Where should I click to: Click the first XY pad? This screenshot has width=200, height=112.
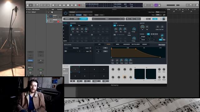140,74
